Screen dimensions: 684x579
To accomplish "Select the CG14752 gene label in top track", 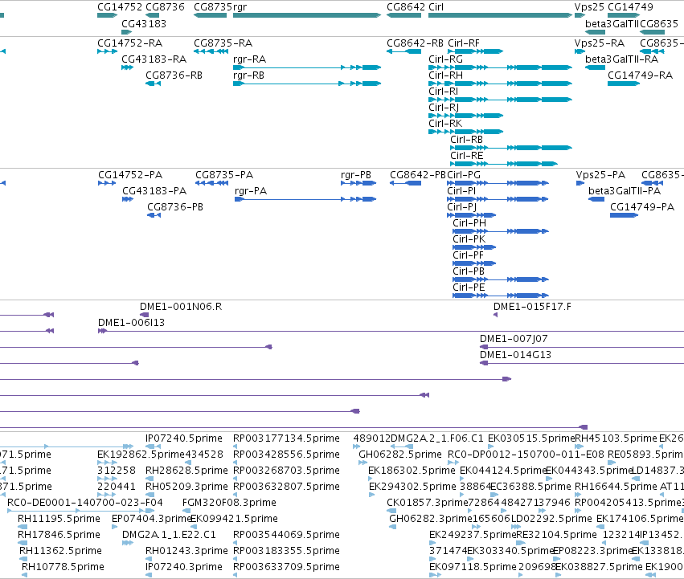I will tap(120, 7).
